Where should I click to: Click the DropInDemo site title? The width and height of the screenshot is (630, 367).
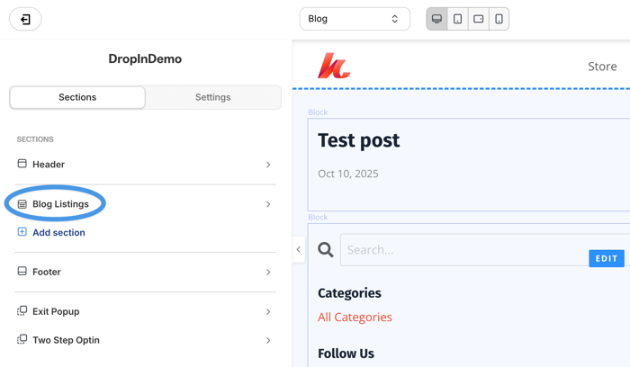tap(145, 59)
